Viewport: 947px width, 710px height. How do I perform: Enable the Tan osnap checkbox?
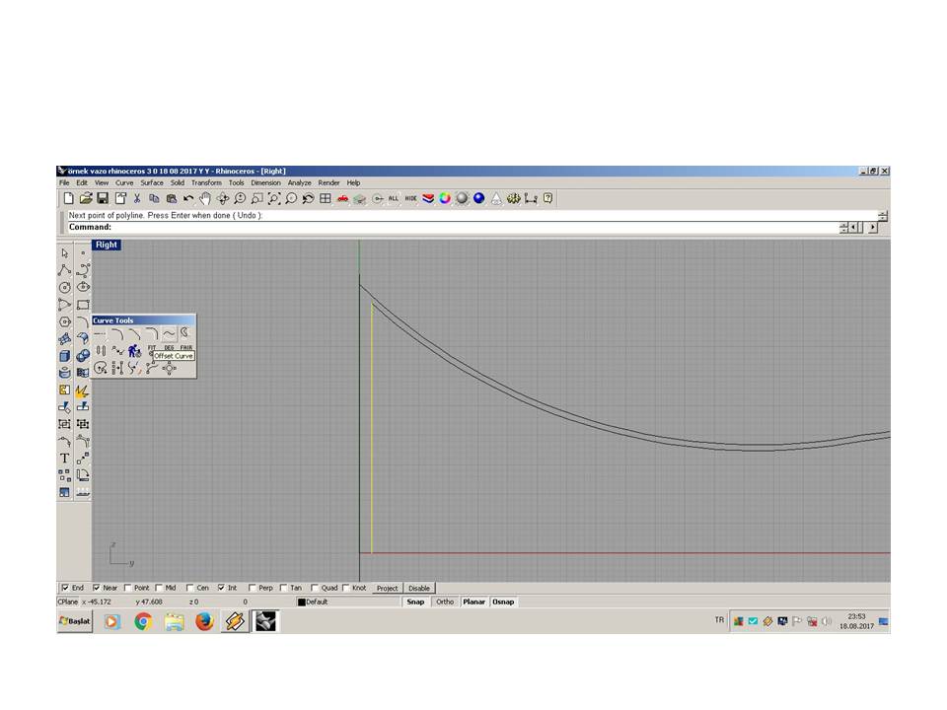pos(283,588)
